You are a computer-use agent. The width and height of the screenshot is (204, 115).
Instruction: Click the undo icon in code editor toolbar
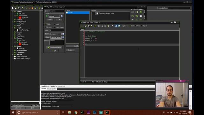click(x=95, y=26)
